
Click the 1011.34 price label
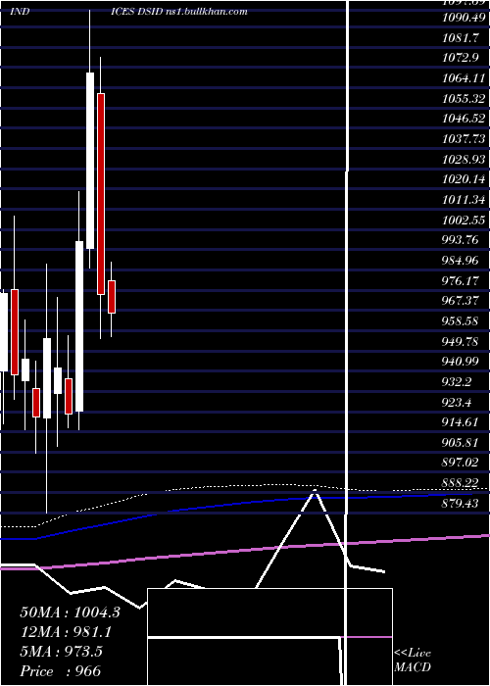(x=464, y=199)
